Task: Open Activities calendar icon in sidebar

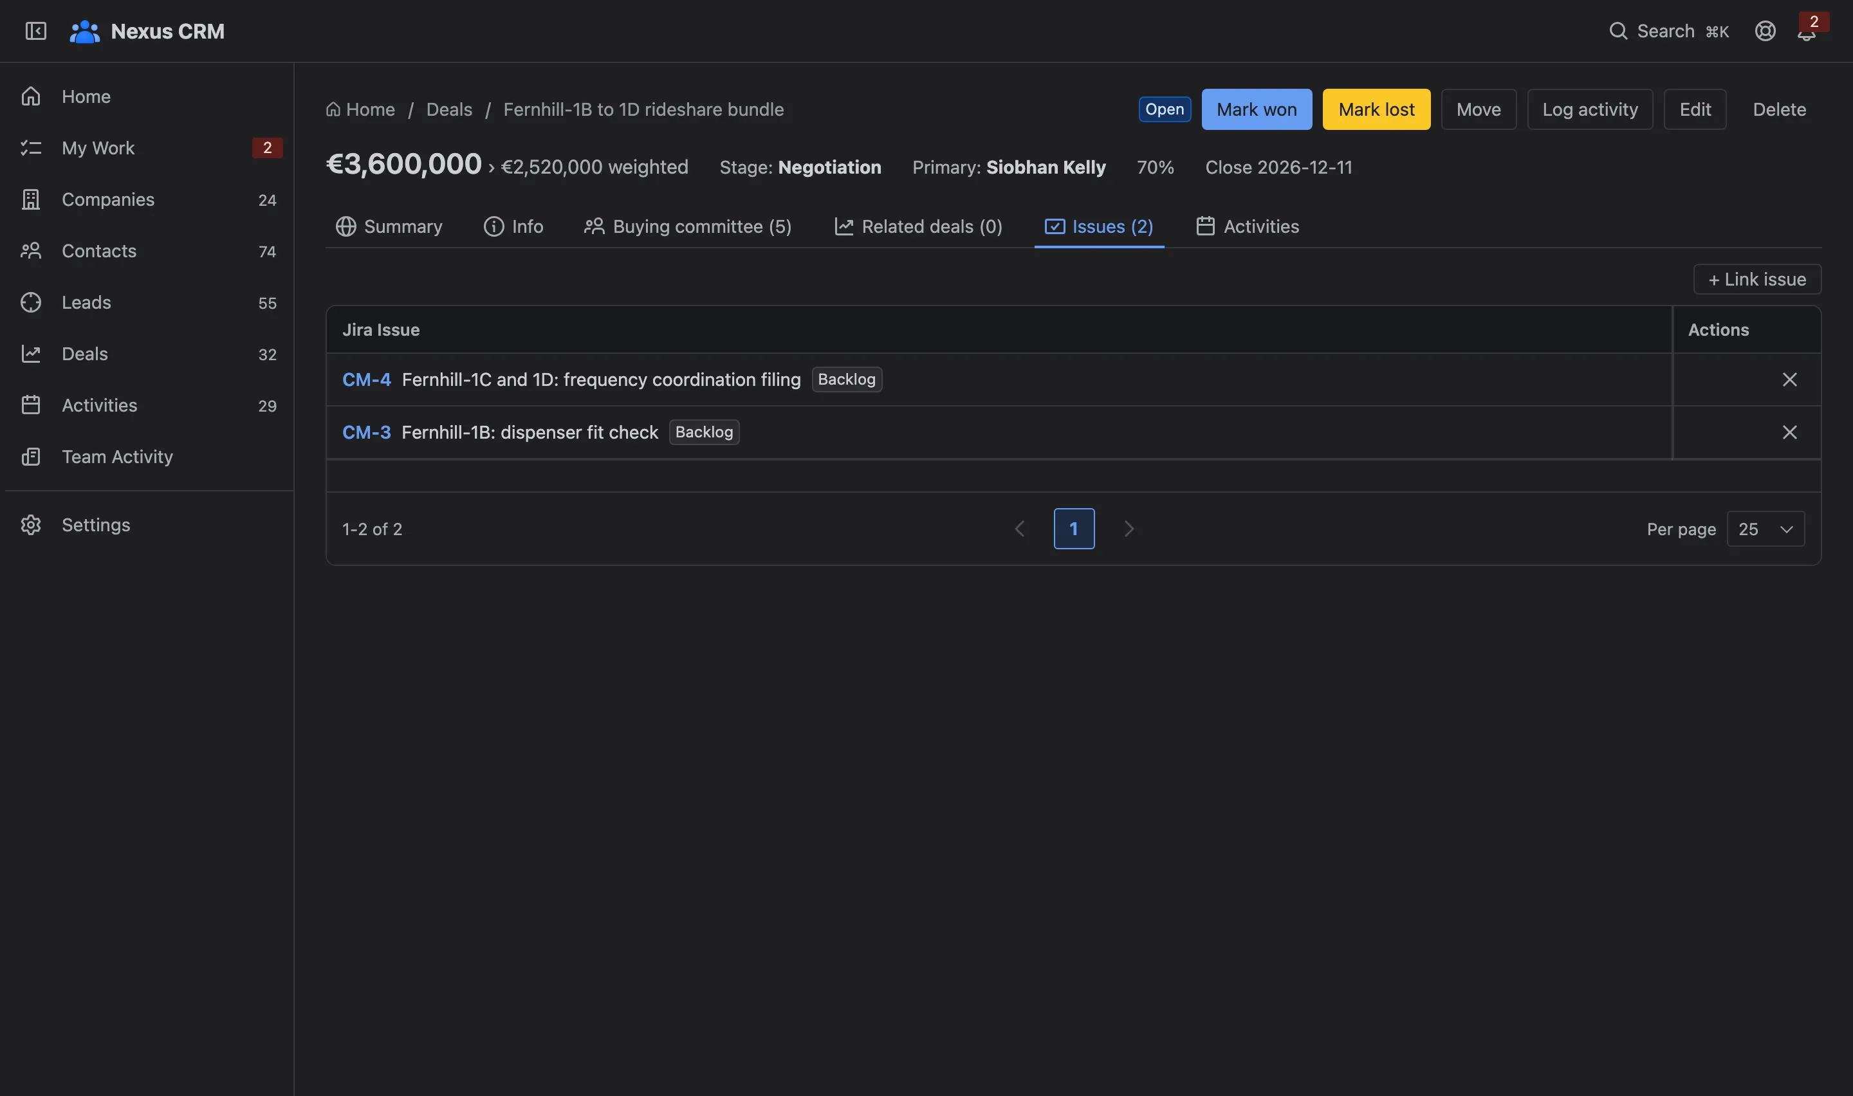Action: click(x=31, y=405)
